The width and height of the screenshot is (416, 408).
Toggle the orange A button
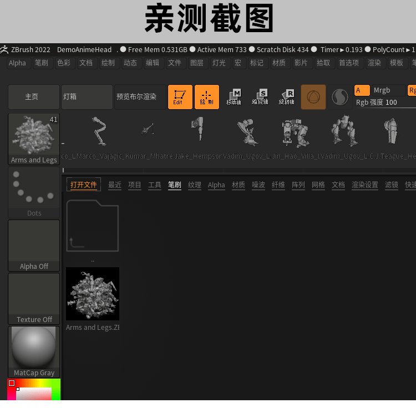pos(362,90)
